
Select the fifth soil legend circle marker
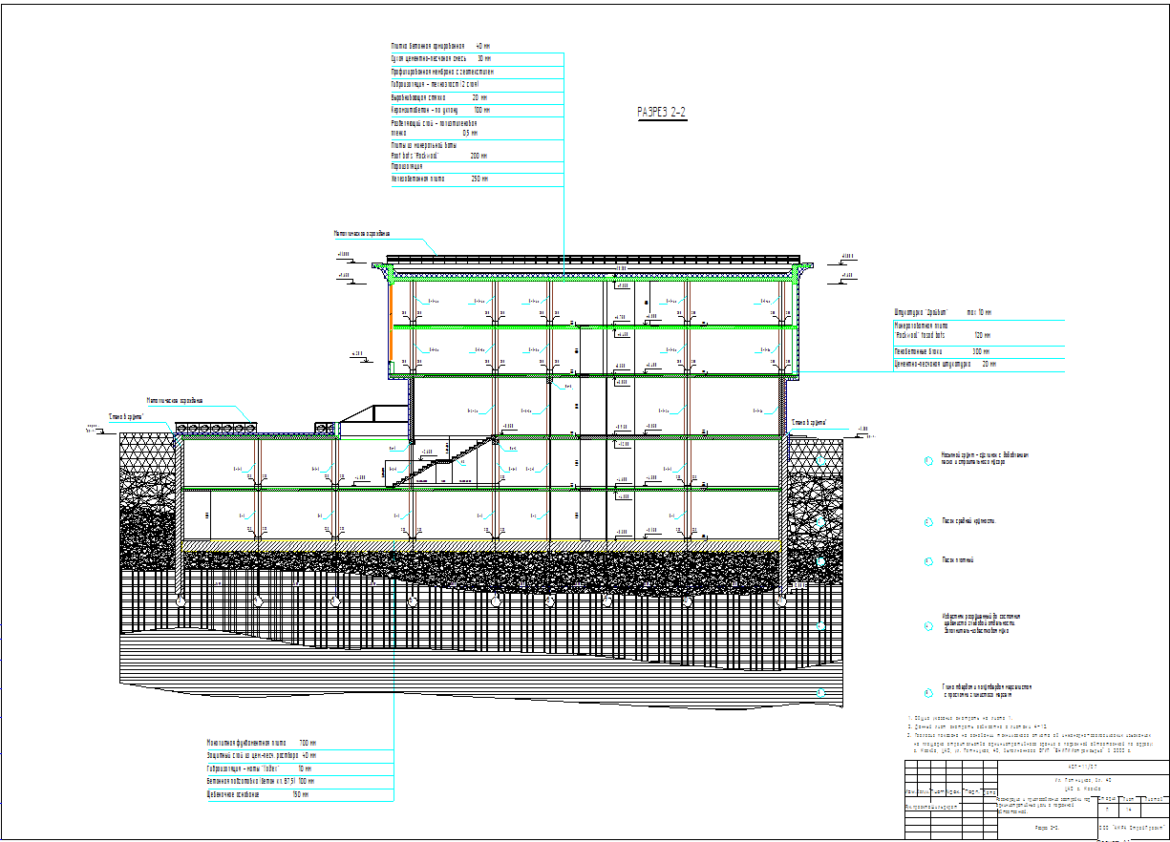point(927,693)
